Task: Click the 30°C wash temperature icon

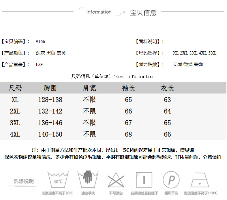Action: [x=58, y=179]
